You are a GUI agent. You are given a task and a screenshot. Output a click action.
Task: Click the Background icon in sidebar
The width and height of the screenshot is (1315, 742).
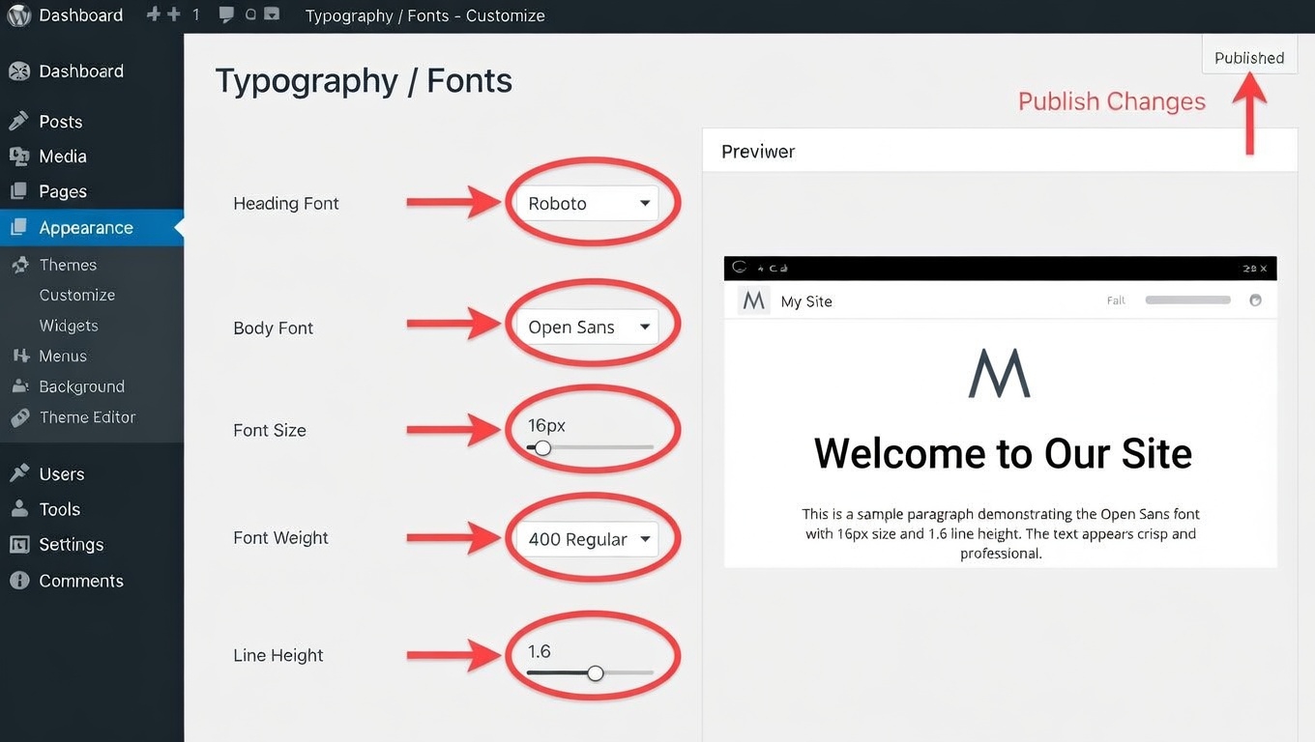[x=19, y=386]
